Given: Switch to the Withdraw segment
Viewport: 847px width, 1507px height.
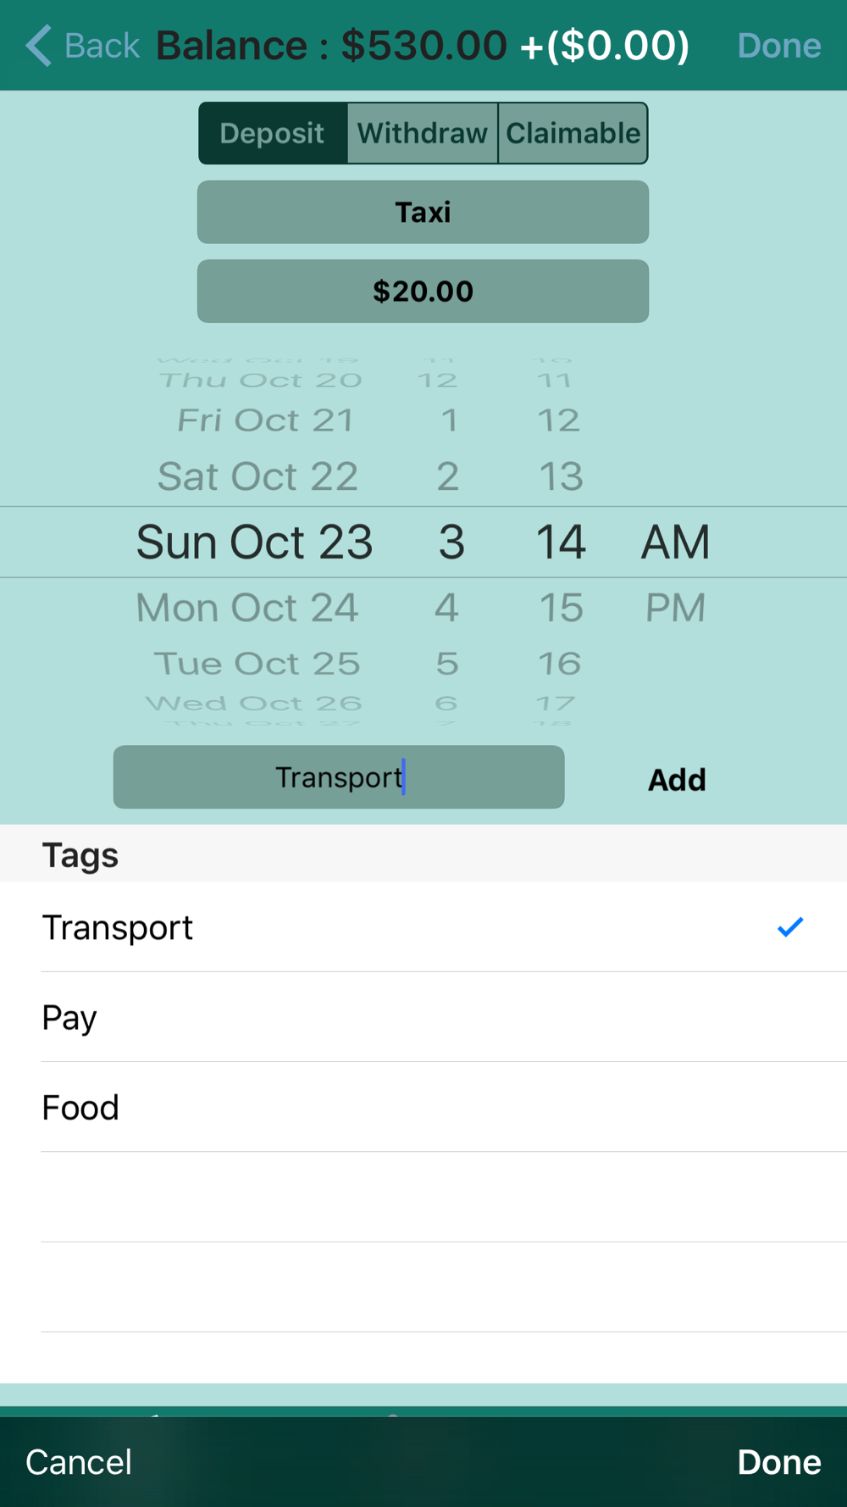Looking at the screenshot, I should (422, 133).
